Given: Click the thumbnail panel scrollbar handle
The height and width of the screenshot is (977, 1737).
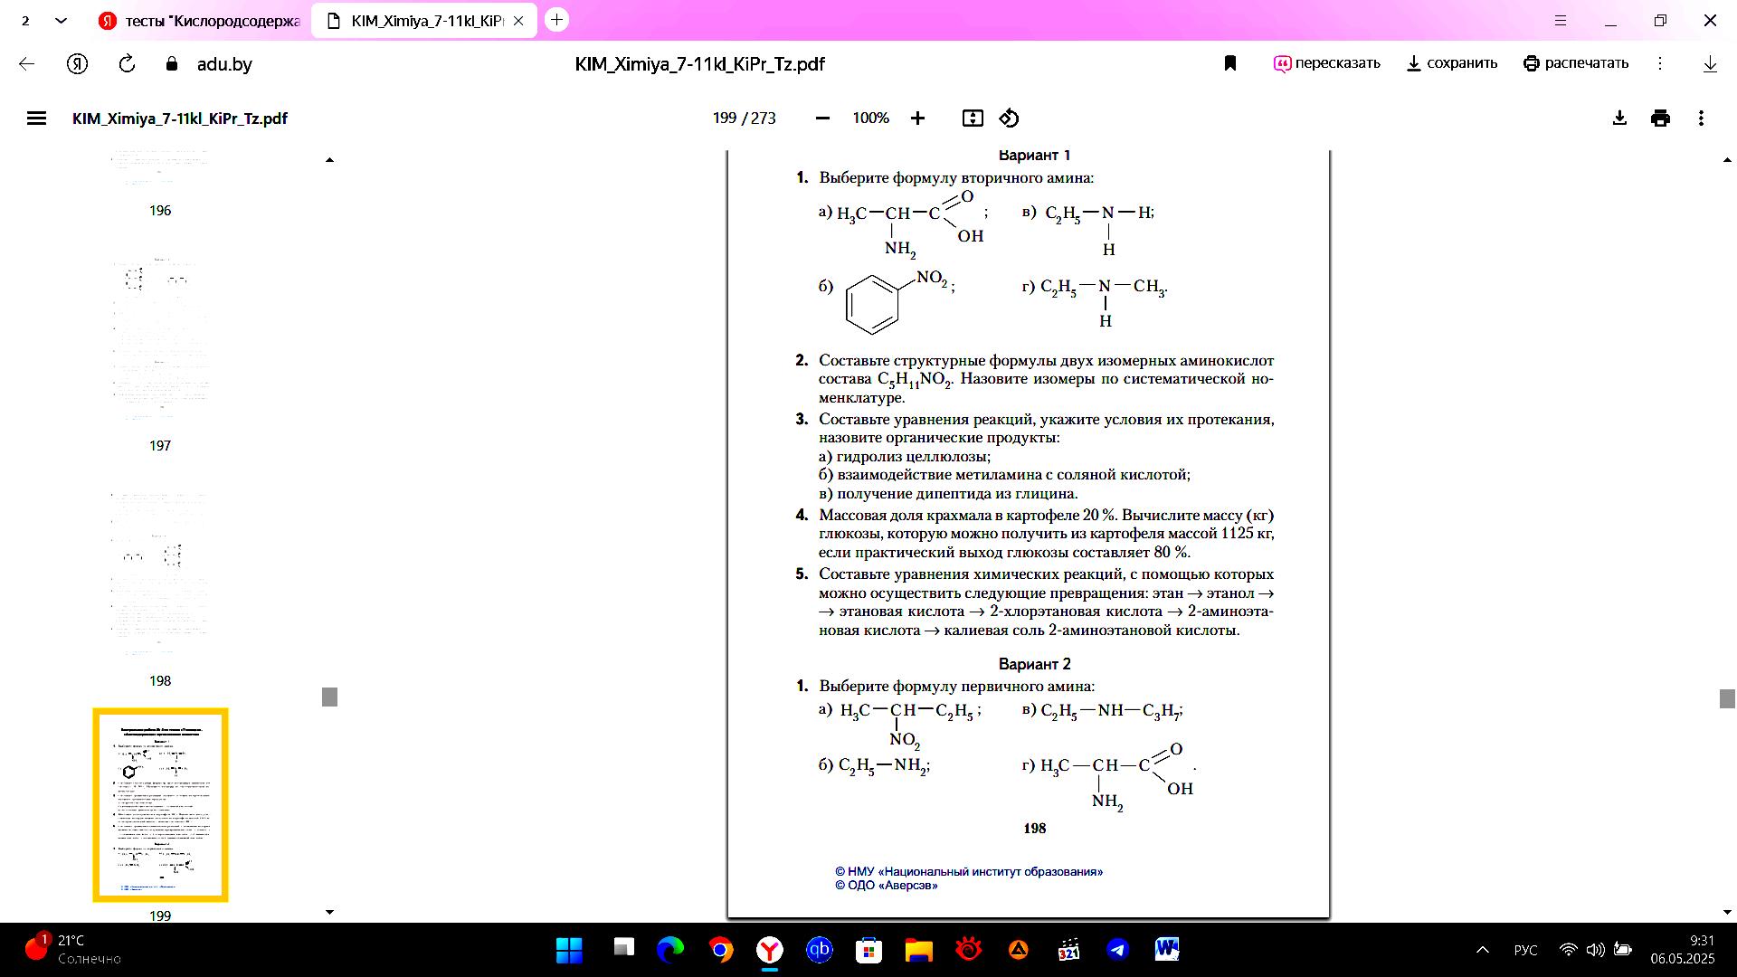Looking at the screenshot, I should (329, 697).
